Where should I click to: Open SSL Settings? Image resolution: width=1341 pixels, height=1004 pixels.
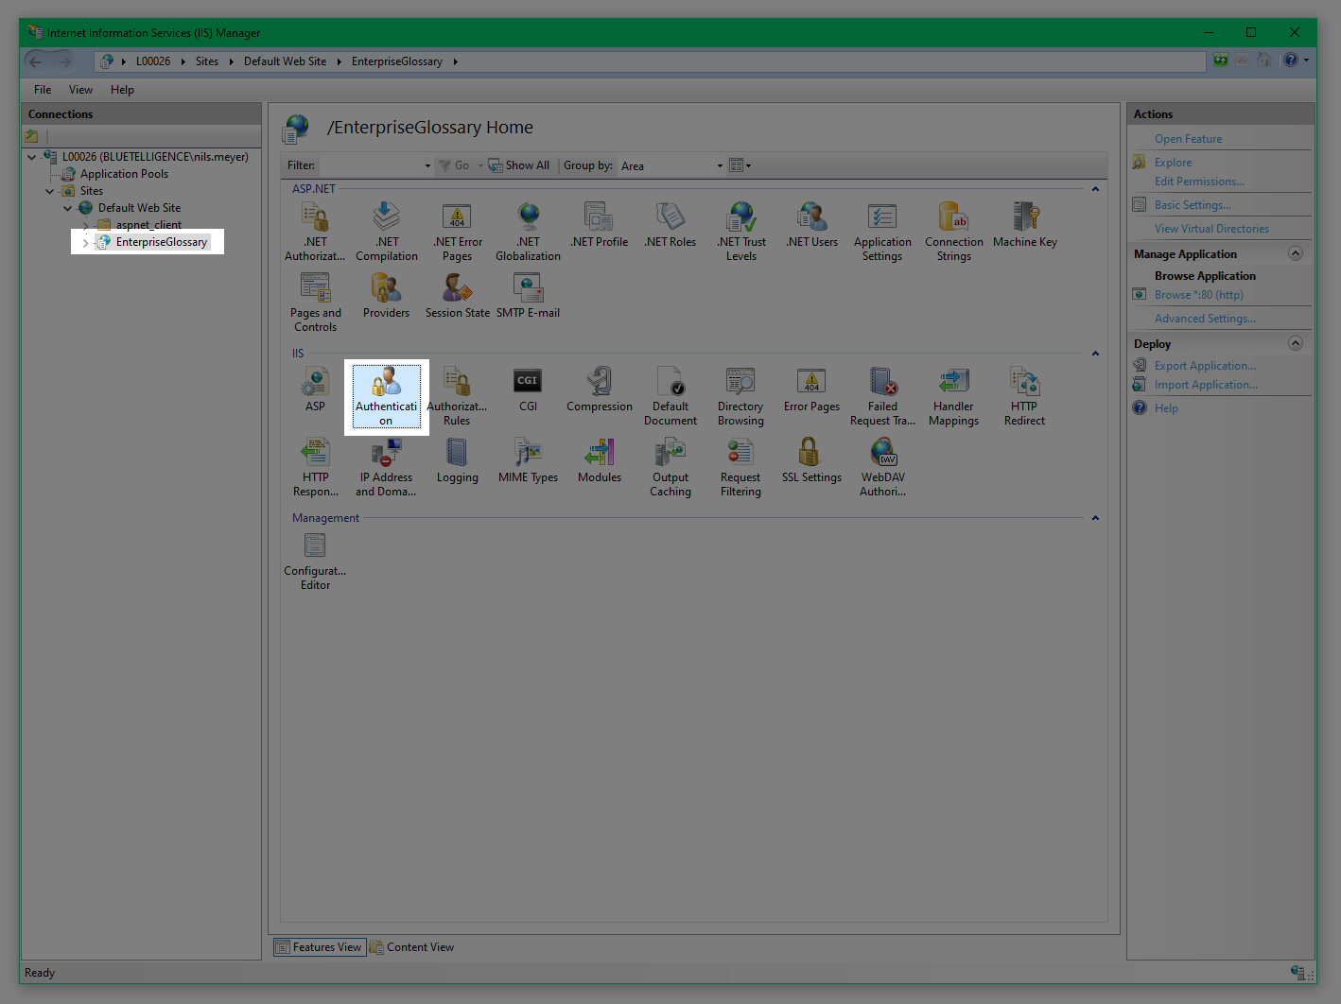coord(810,463)
